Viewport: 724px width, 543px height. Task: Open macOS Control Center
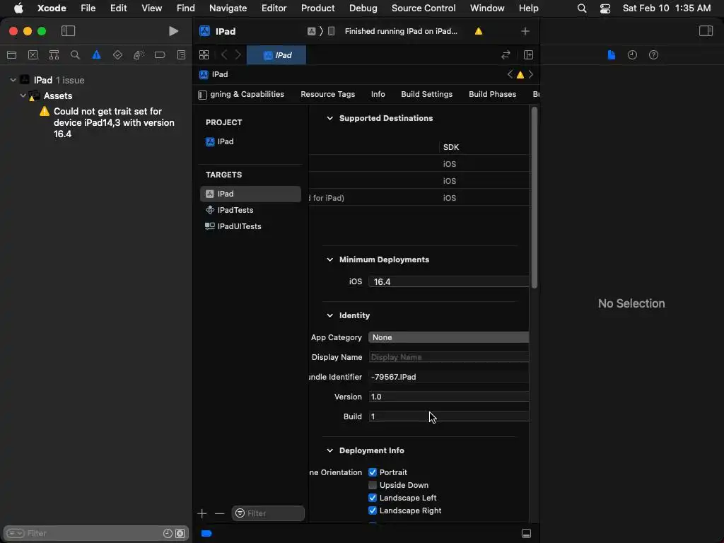(605, 8)
